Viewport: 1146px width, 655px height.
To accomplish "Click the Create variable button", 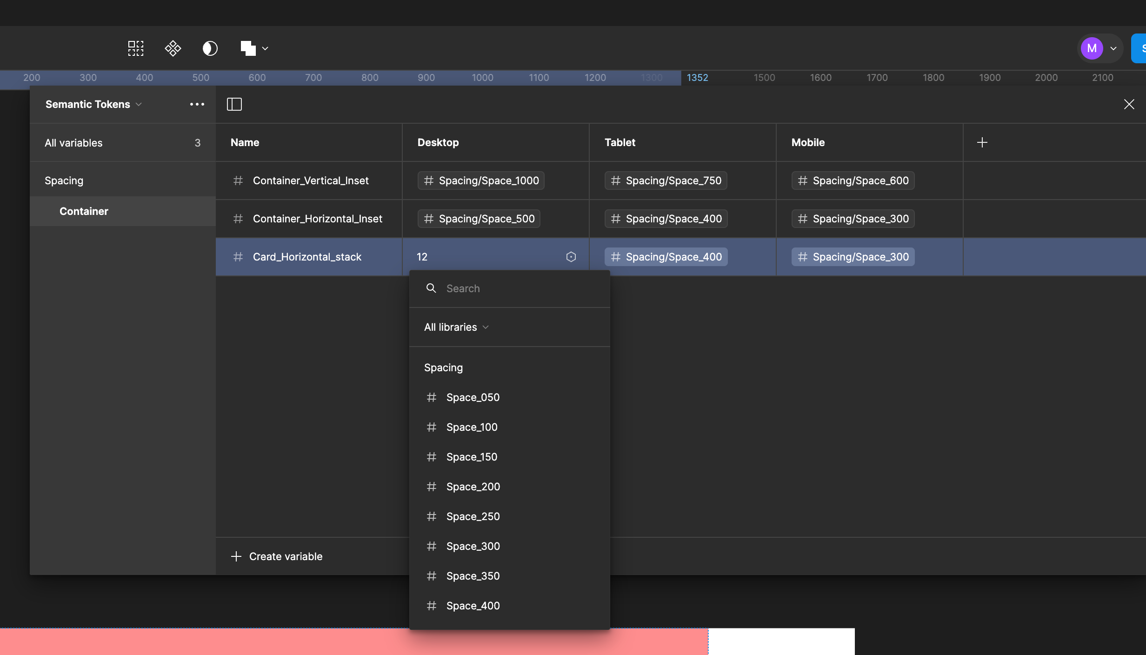I will [277, 556].
